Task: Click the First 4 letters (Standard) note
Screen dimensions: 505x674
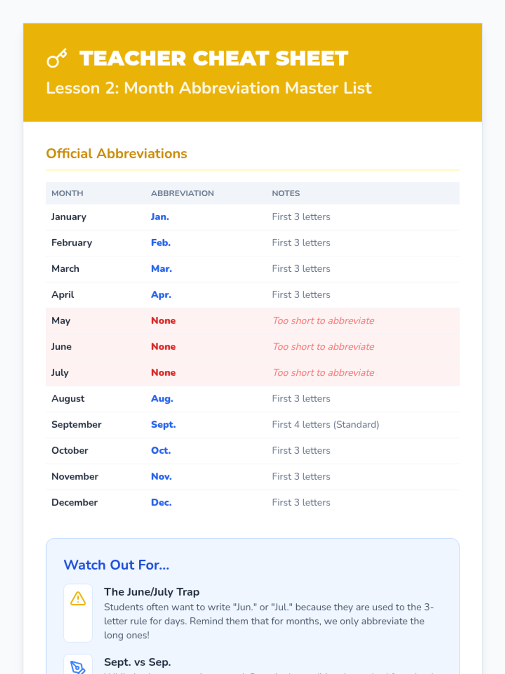Action: coord(325,425)
